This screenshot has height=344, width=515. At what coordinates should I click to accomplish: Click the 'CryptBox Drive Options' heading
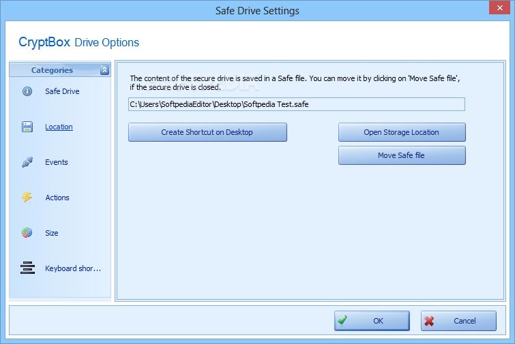[79, 42]
